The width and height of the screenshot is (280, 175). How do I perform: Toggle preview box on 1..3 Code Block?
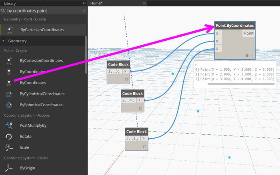pos(126,80)
